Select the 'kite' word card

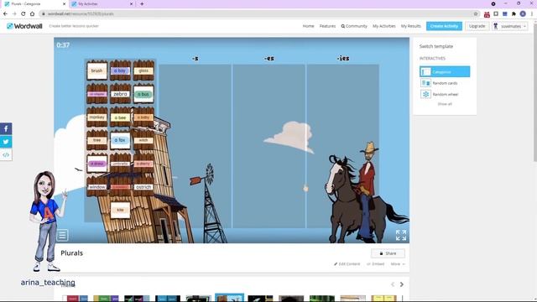click(120, 210)
